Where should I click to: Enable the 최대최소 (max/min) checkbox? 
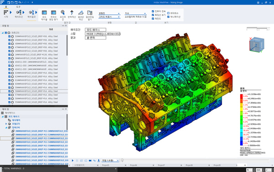pyautogui.click(x=168, y=13)
